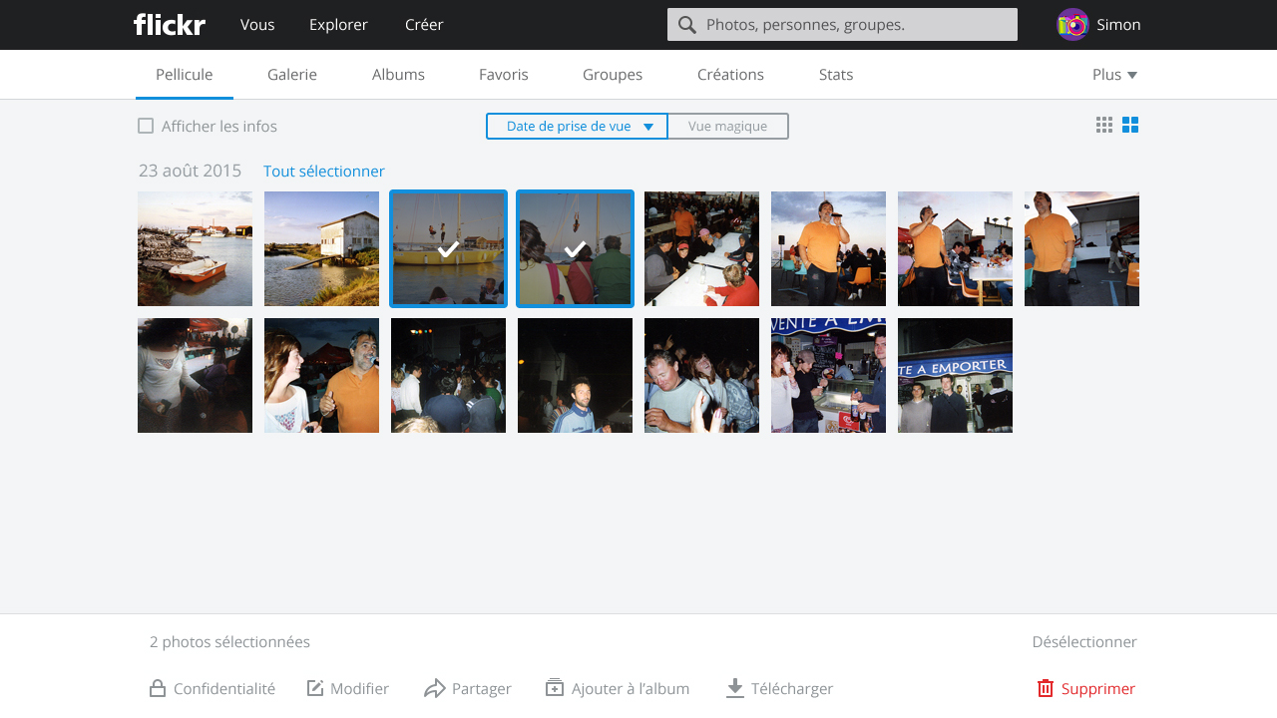Select the night crowd with lights photo
The height and width of the screenshot is (718, 1277).
click(x=448, y=375)
